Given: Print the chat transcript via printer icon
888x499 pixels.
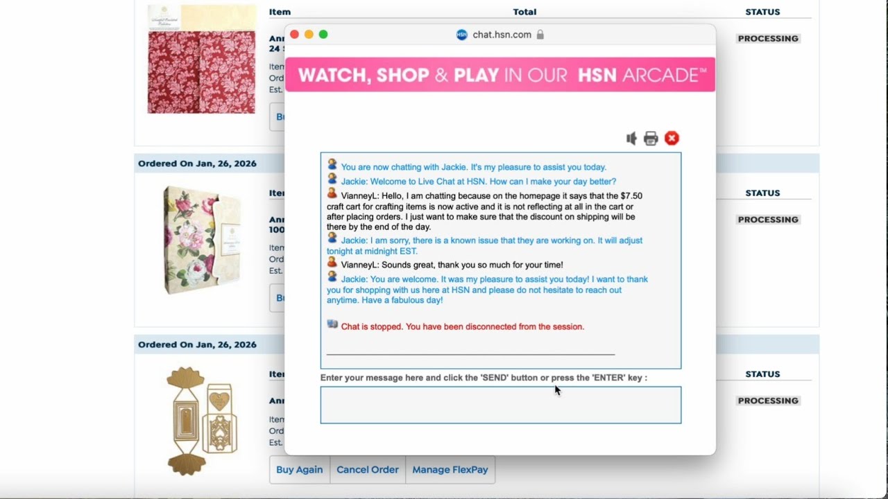Looking at the screenshot, I should click(651, 139).
